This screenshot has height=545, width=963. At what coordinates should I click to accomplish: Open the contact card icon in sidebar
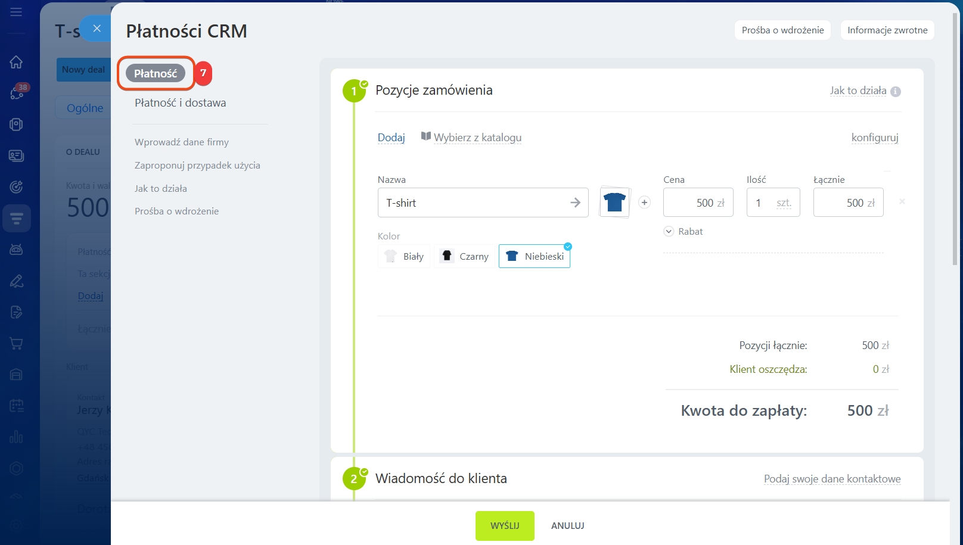click(16, 155)
